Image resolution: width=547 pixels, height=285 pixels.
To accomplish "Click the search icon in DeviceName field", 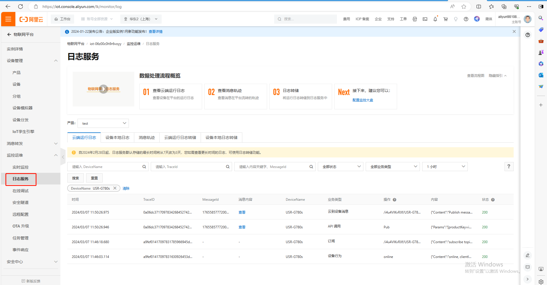I will point(144,167).
